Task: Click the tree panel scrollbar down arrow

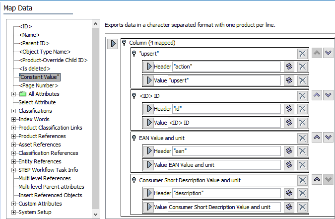Action: pyautogui.click(x=95, y=215)
